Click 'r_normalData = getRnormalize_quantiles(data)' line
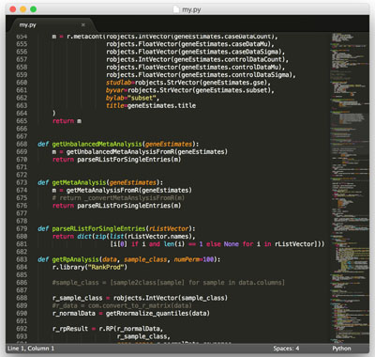This screenshot has width=375, height=357. pos(131,313)
